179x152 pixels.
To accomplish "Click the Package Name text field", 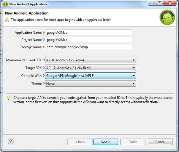I will 89,47.
